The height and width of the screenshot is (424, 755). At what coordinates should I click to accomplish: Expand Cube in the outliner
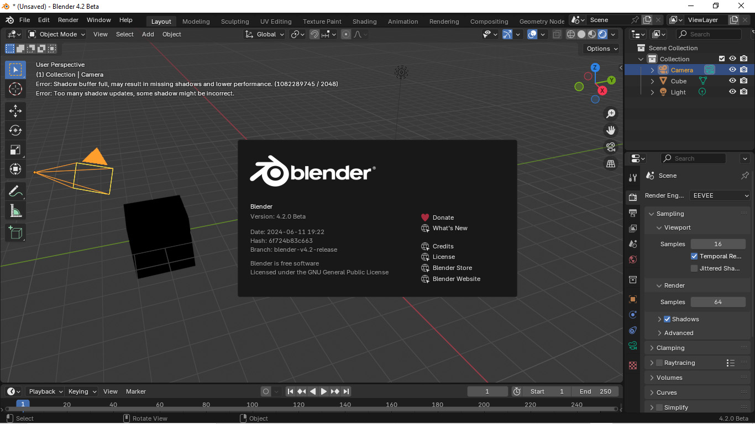pyautogui.click(x=652, y=81)
